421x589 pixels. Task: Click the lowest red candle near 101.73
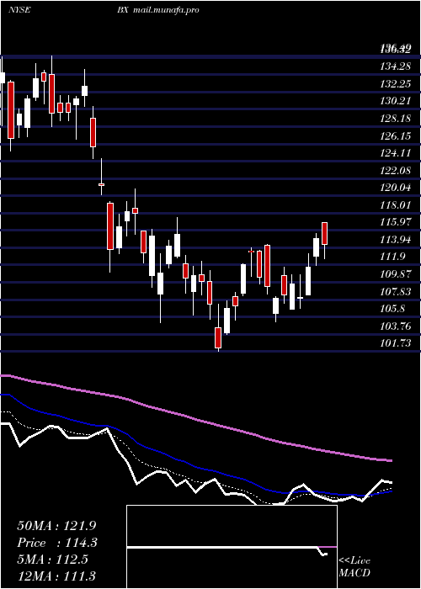point(218,337)
